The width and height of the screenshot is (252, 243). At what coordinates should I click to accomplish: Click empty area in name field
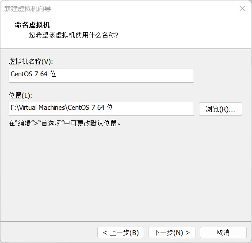[x=126, y=75]
